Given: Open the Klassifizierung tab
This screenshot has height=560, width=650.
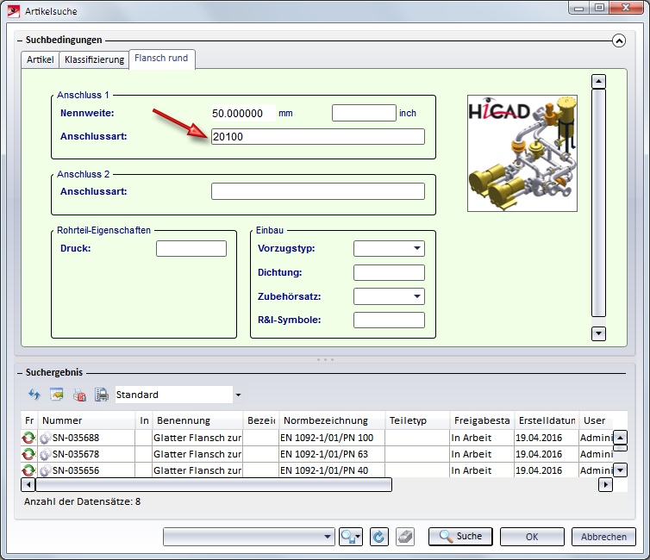Looking at the screenshot, I should (94, 59).
